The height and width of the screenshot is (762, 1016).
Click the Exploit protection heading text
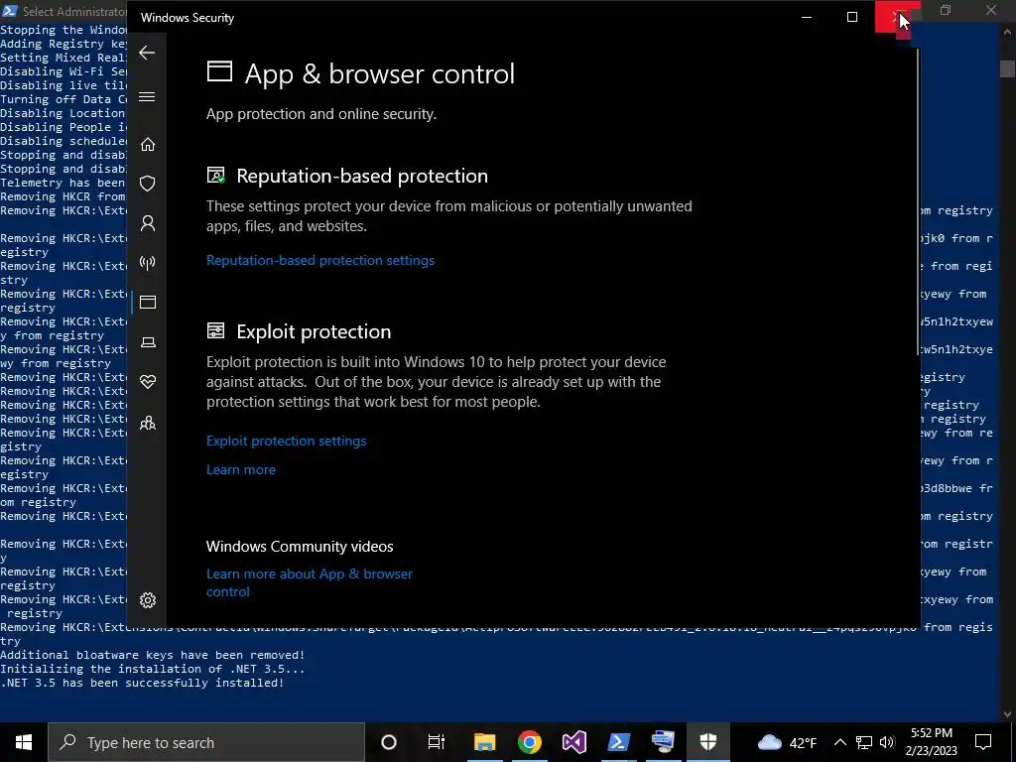(314, 331)
